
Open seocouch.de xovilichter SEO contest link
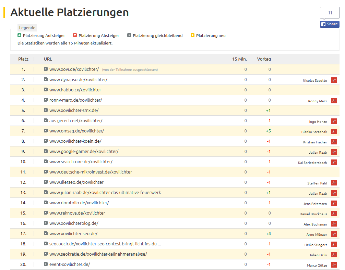click(x=105, y=244)
